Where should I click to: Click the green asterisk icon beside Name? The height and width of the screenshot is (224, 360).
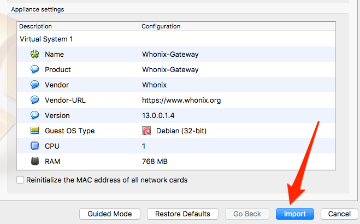(x=34, y=54)
